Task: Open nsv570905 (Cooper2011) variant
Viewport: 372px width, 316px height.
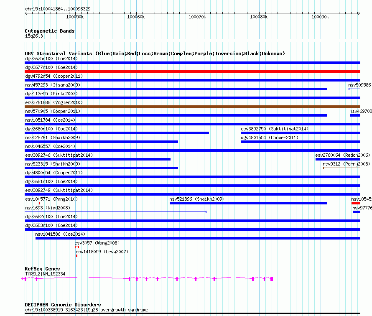Action: pos(53,111)
